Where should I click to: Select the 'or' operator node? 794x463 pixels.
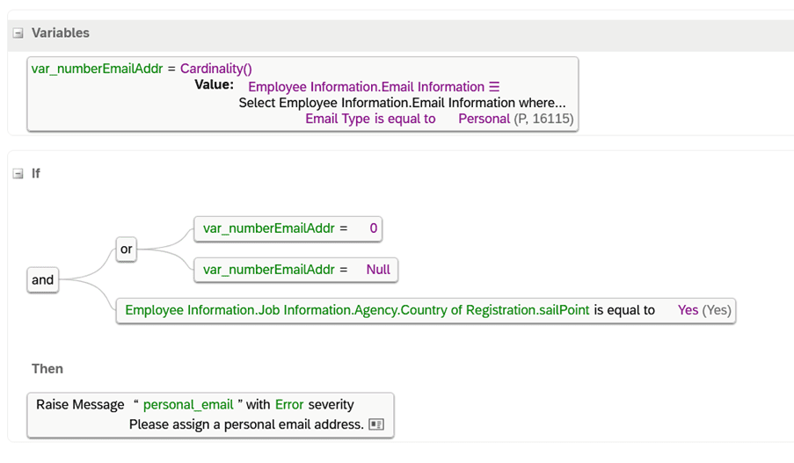[126, 249]
